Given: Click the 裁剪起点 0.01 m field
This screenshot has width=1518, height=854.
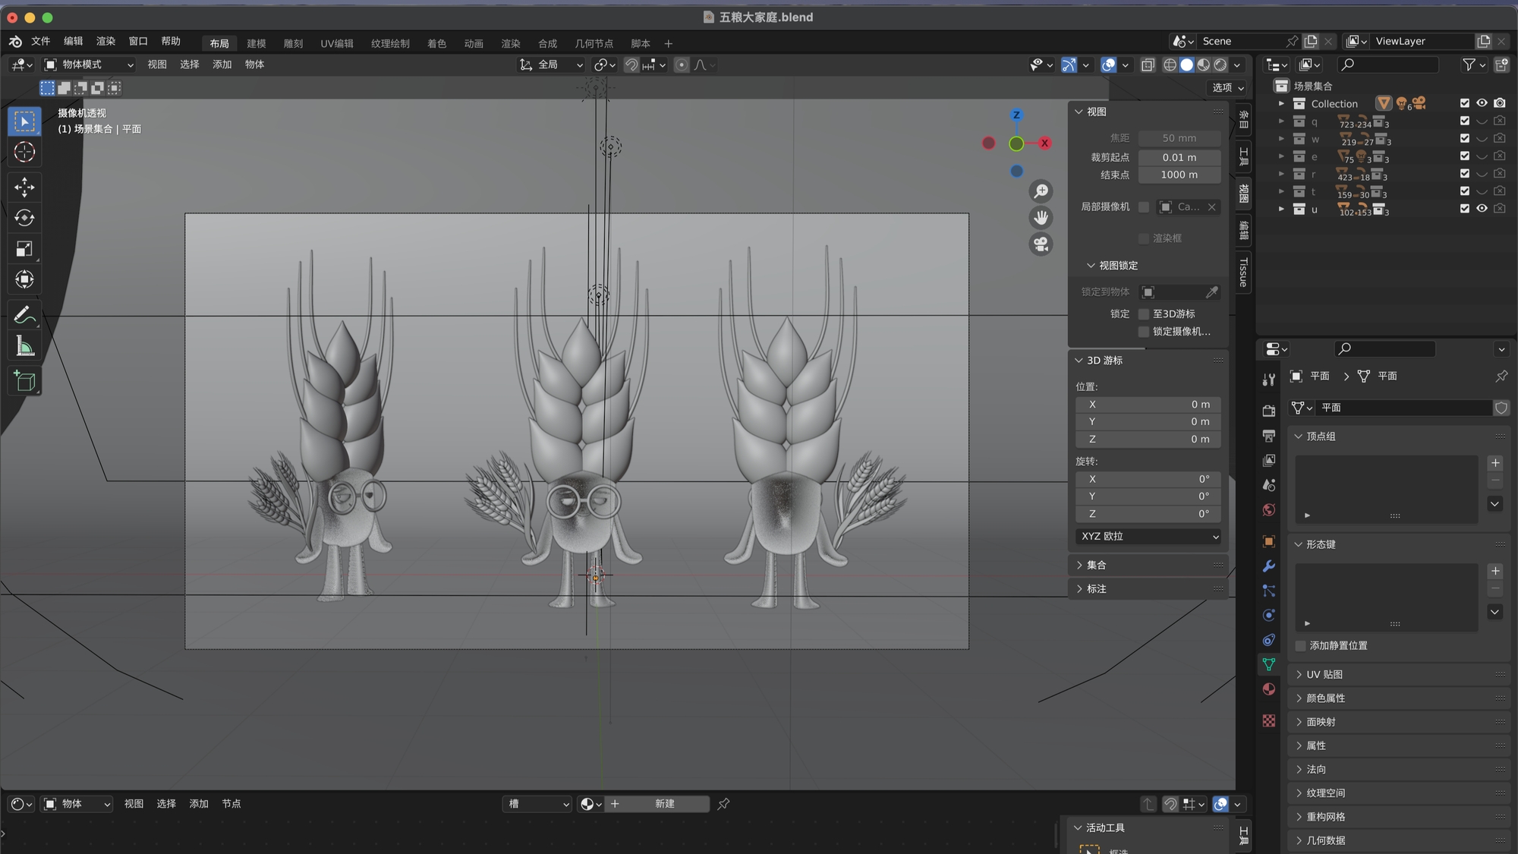Looking at the screenshot, I should (x=1179, y=158).
